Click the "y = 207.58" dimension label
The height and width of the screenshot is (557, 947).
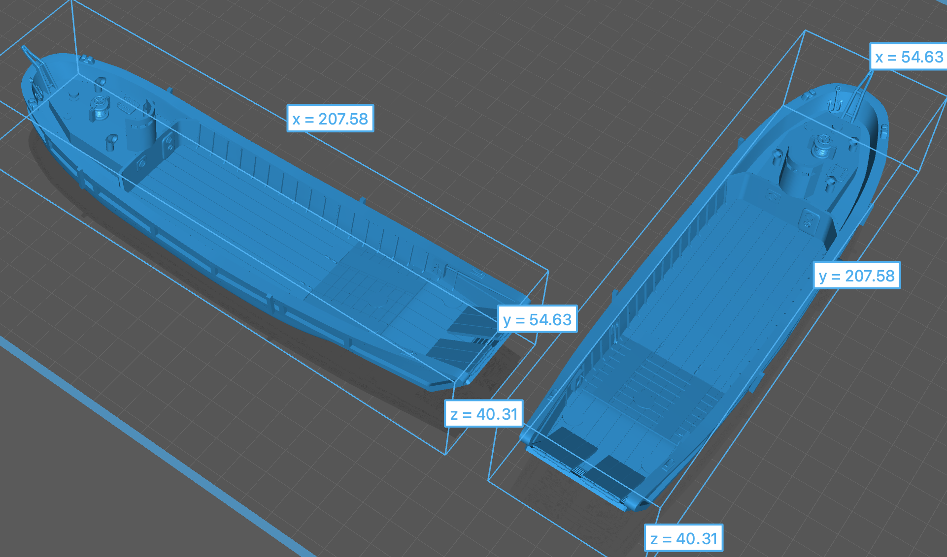pyautogui.click(x=856, y=276)
